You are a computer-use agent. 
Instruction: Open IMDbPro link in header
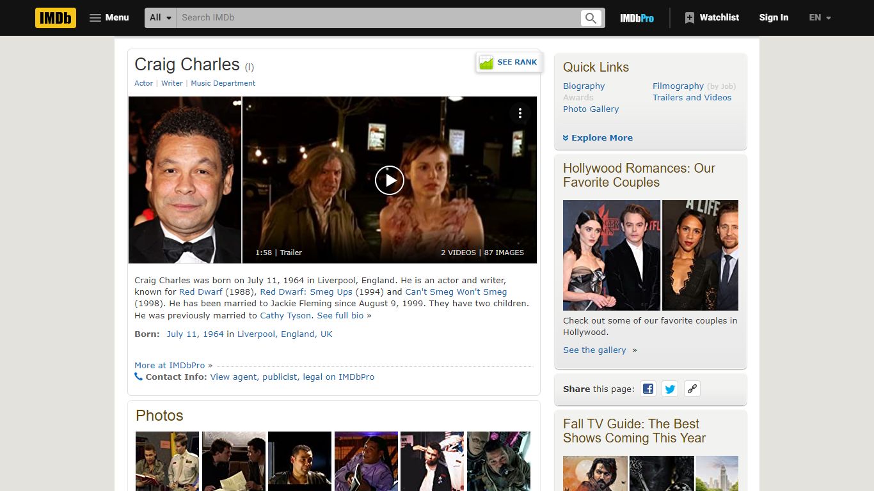tap(637, 18)
